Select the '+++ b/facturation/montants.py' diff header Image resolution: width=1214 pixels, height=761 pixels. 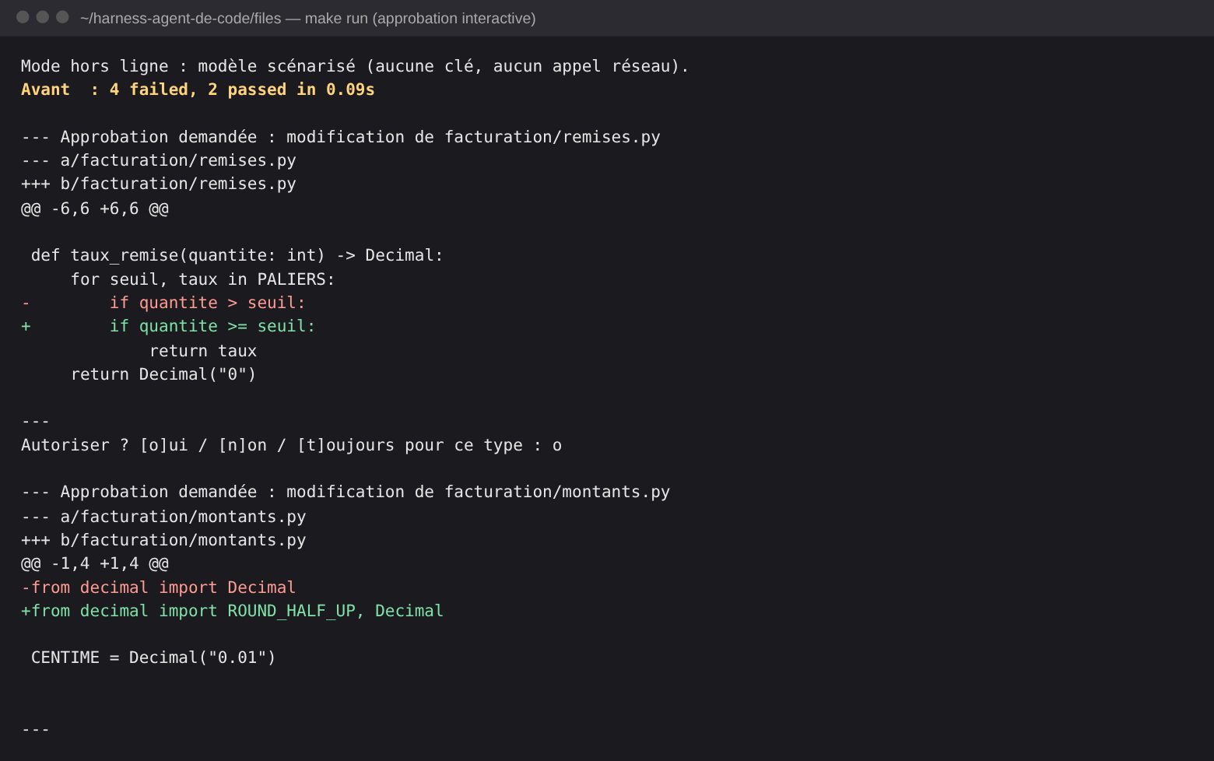[x=163, y=540]
